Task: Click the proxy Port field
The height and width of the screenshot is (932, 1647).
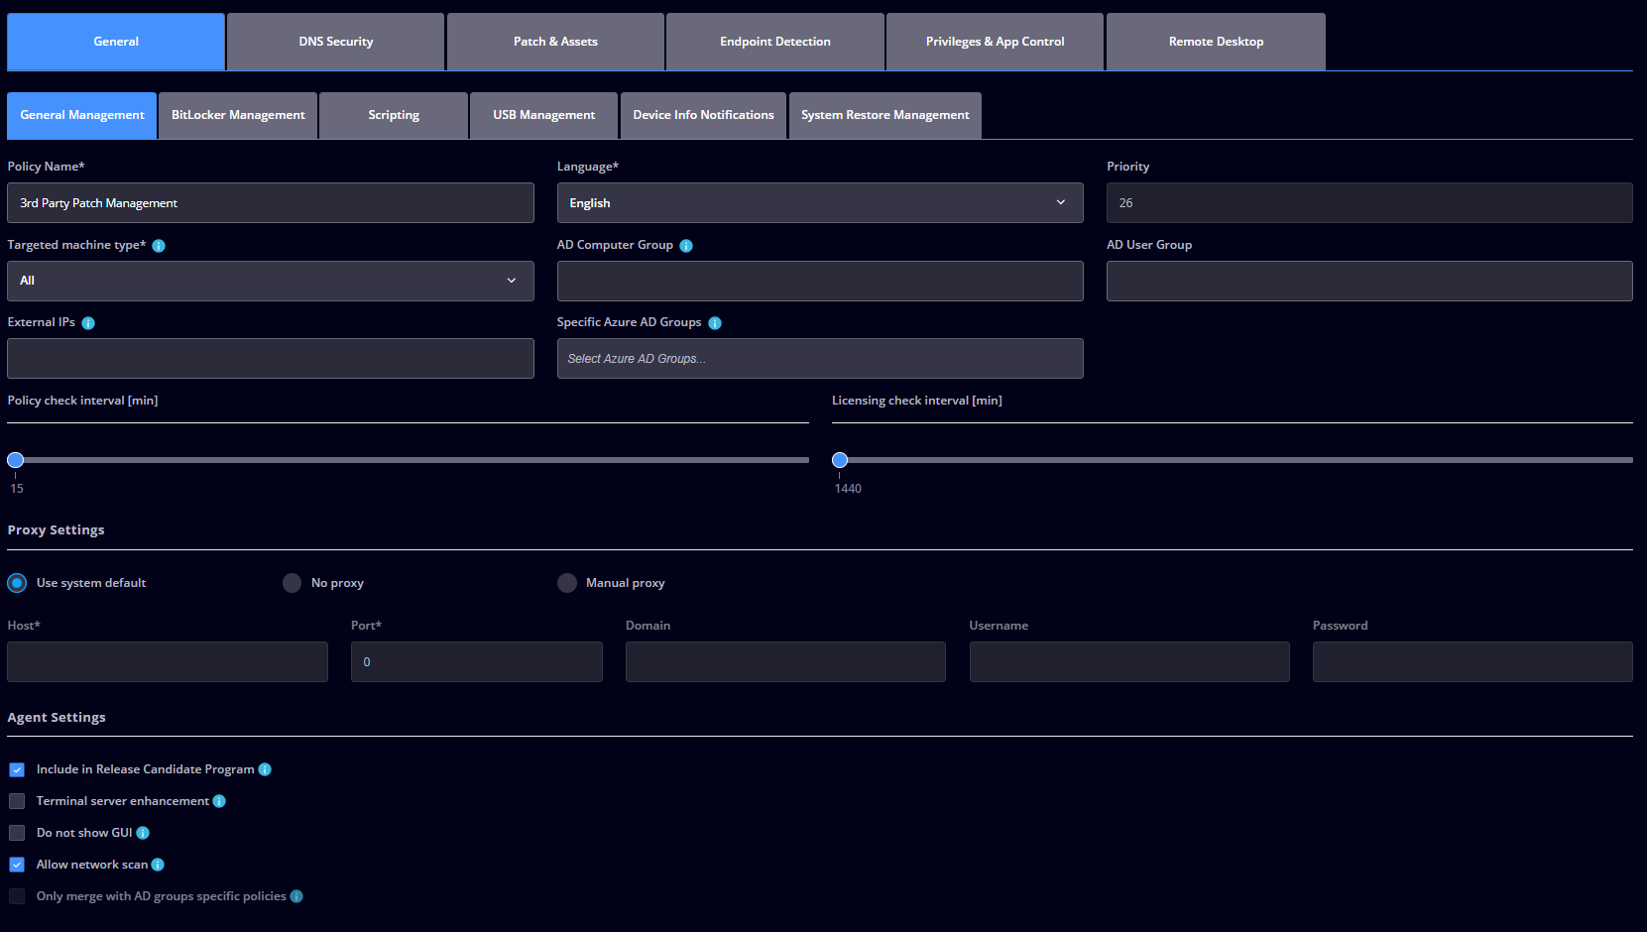Action: pos(477,661)
